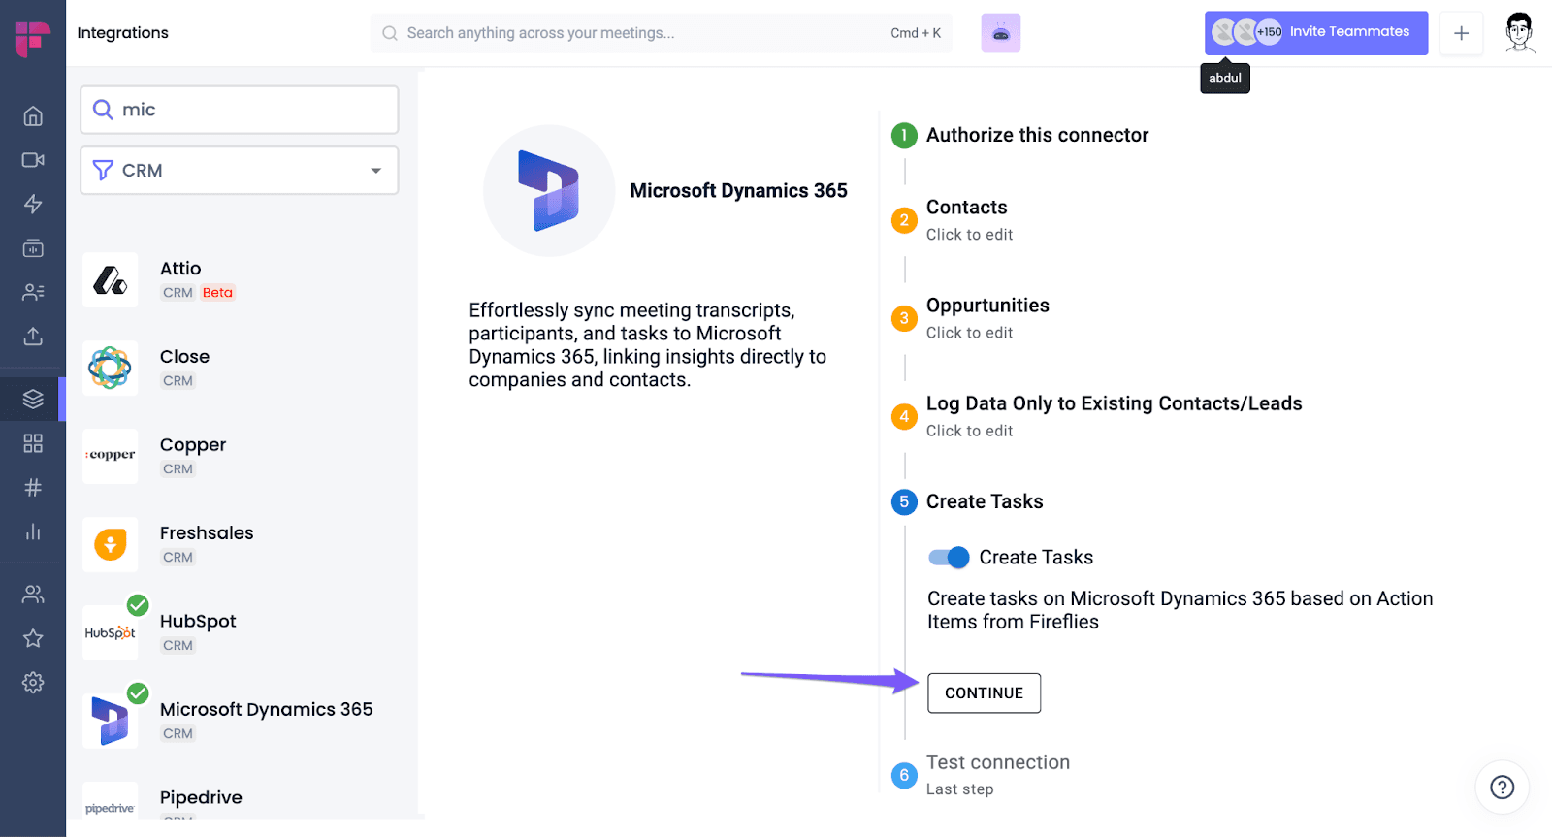Select HubSpot in the integrations list

coord(198,622)
